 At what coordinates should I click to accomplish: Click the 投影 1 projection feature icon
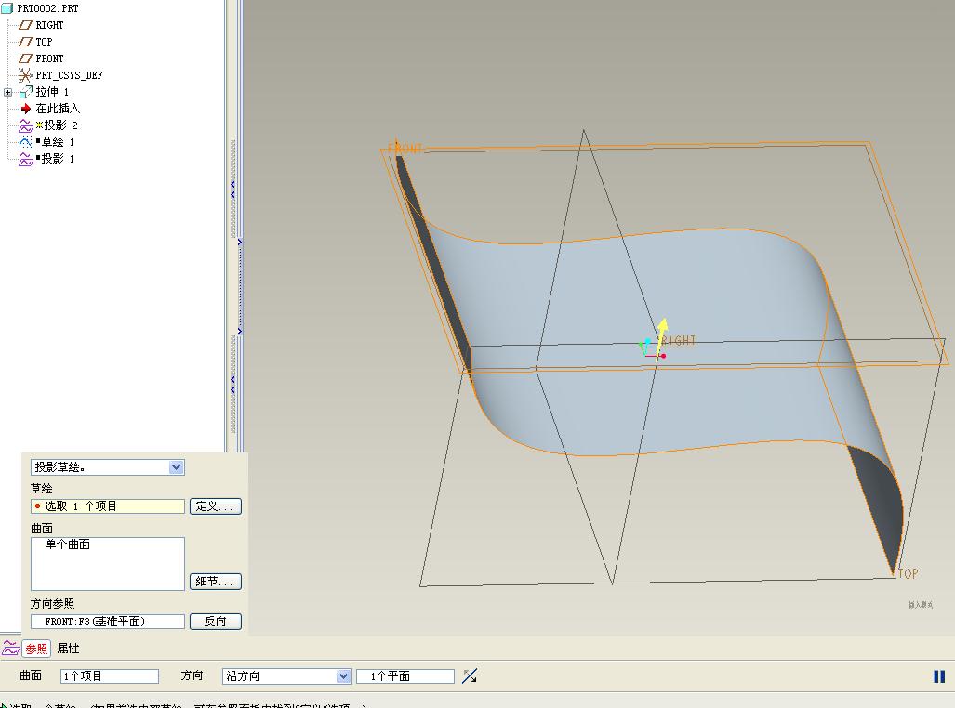click(26, 159)
